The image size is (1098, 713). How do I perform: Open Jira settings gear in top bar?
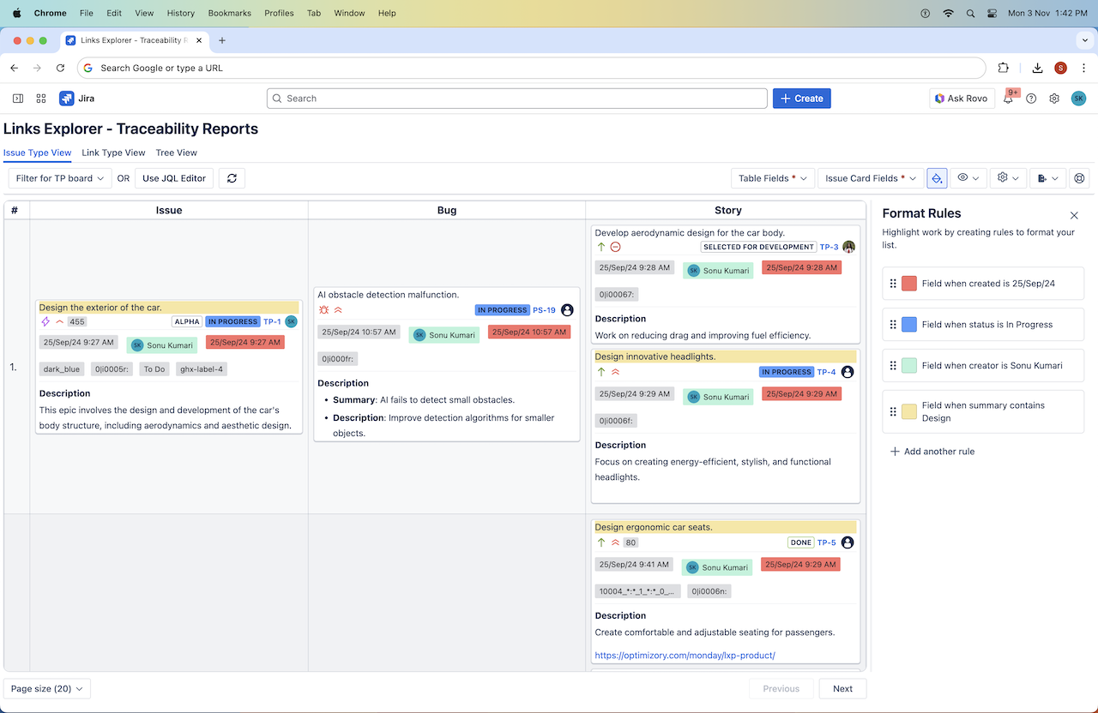pos(1054,99)
